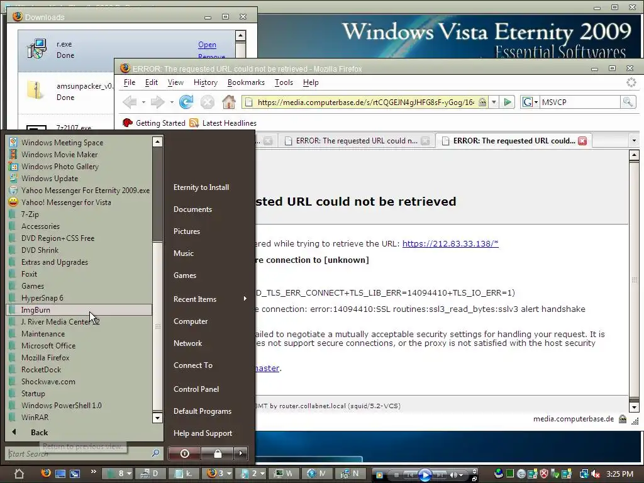
Task: Open the History menu in Firefox
Action: click(206, 82)
